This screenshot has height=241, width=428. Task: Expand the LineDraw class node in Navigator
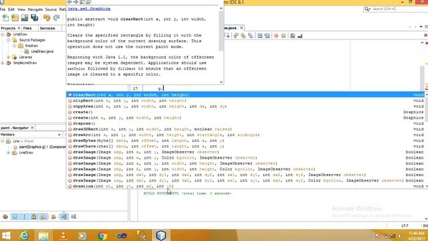(x=9, y=153)
